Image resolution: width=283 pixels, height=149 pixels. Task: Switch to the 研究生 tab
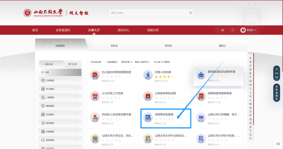pyautogui.click(x=168, y=46)
